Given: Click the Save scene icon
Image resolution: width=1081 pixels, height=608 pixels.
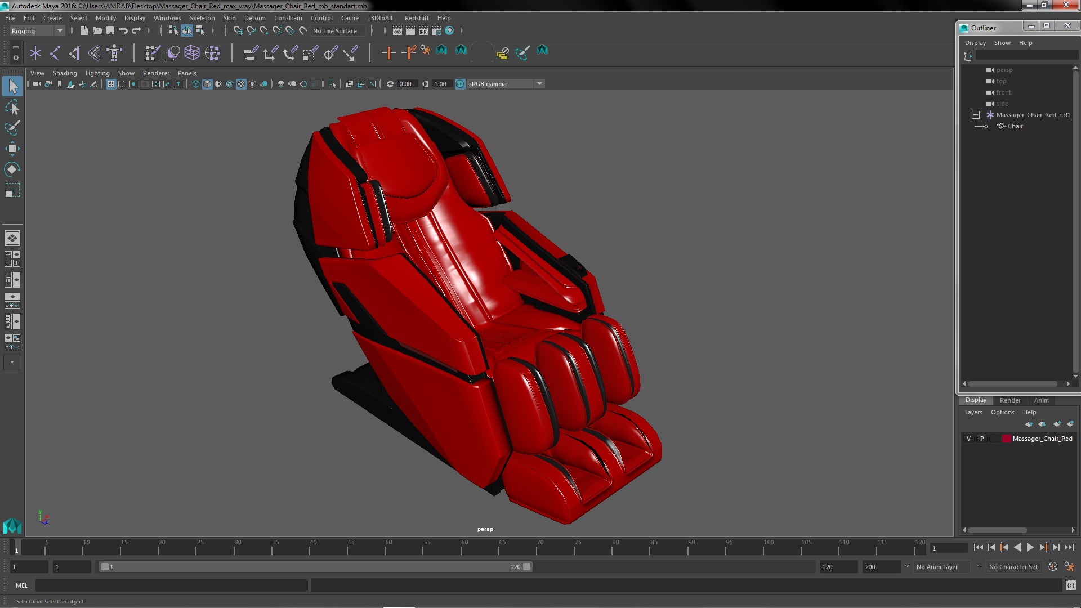Looking at the screenshot, I should click(110, 31).
